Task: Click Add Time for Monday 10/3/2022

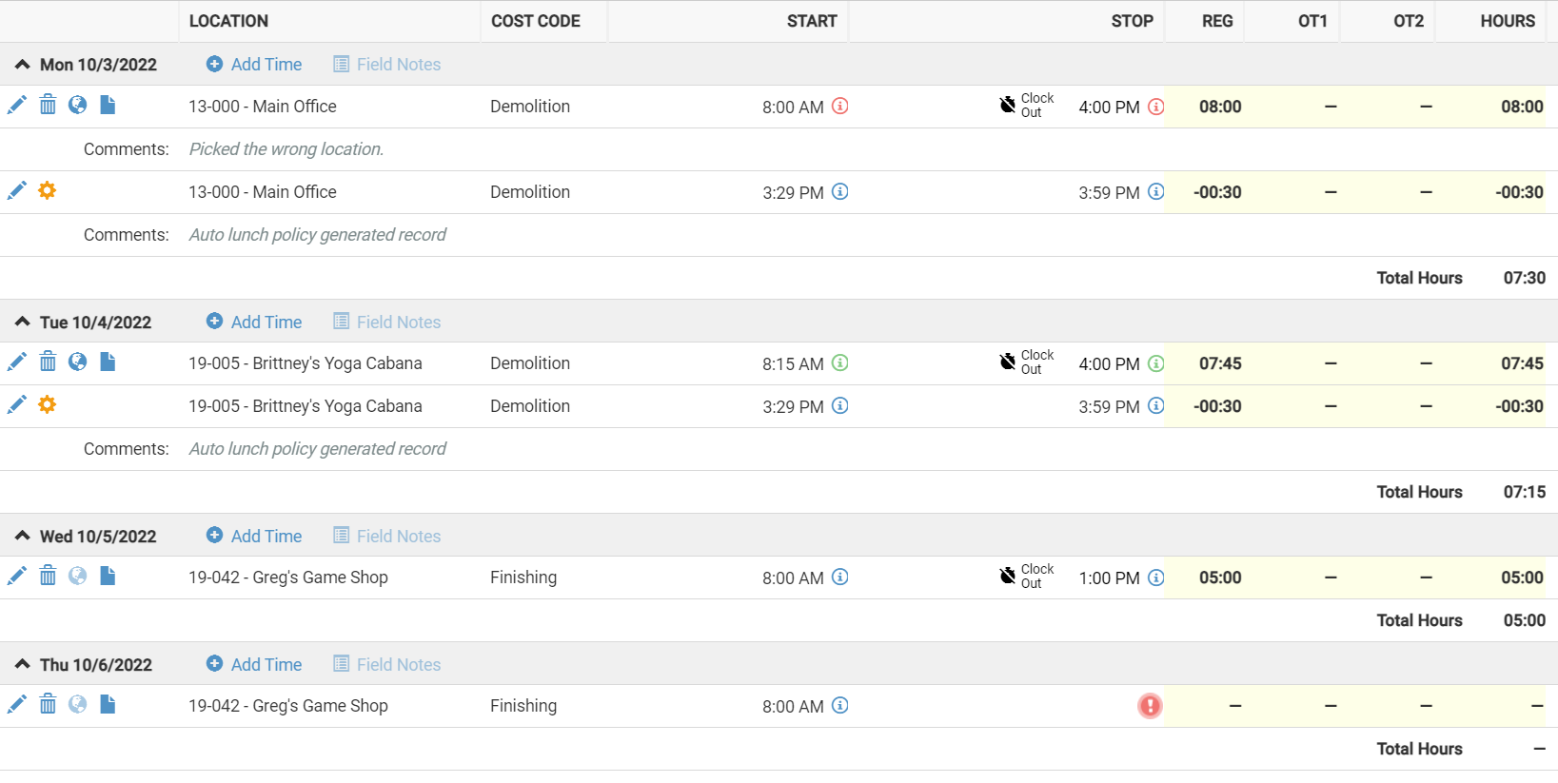Action: point(254,65)
